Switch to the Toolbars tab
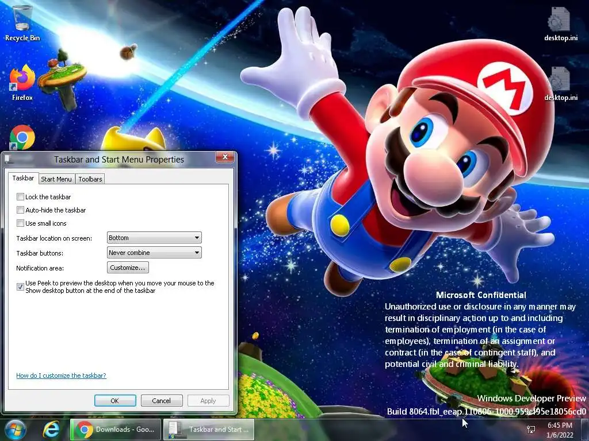Screen dimensions: 589x441 point(90,179)
